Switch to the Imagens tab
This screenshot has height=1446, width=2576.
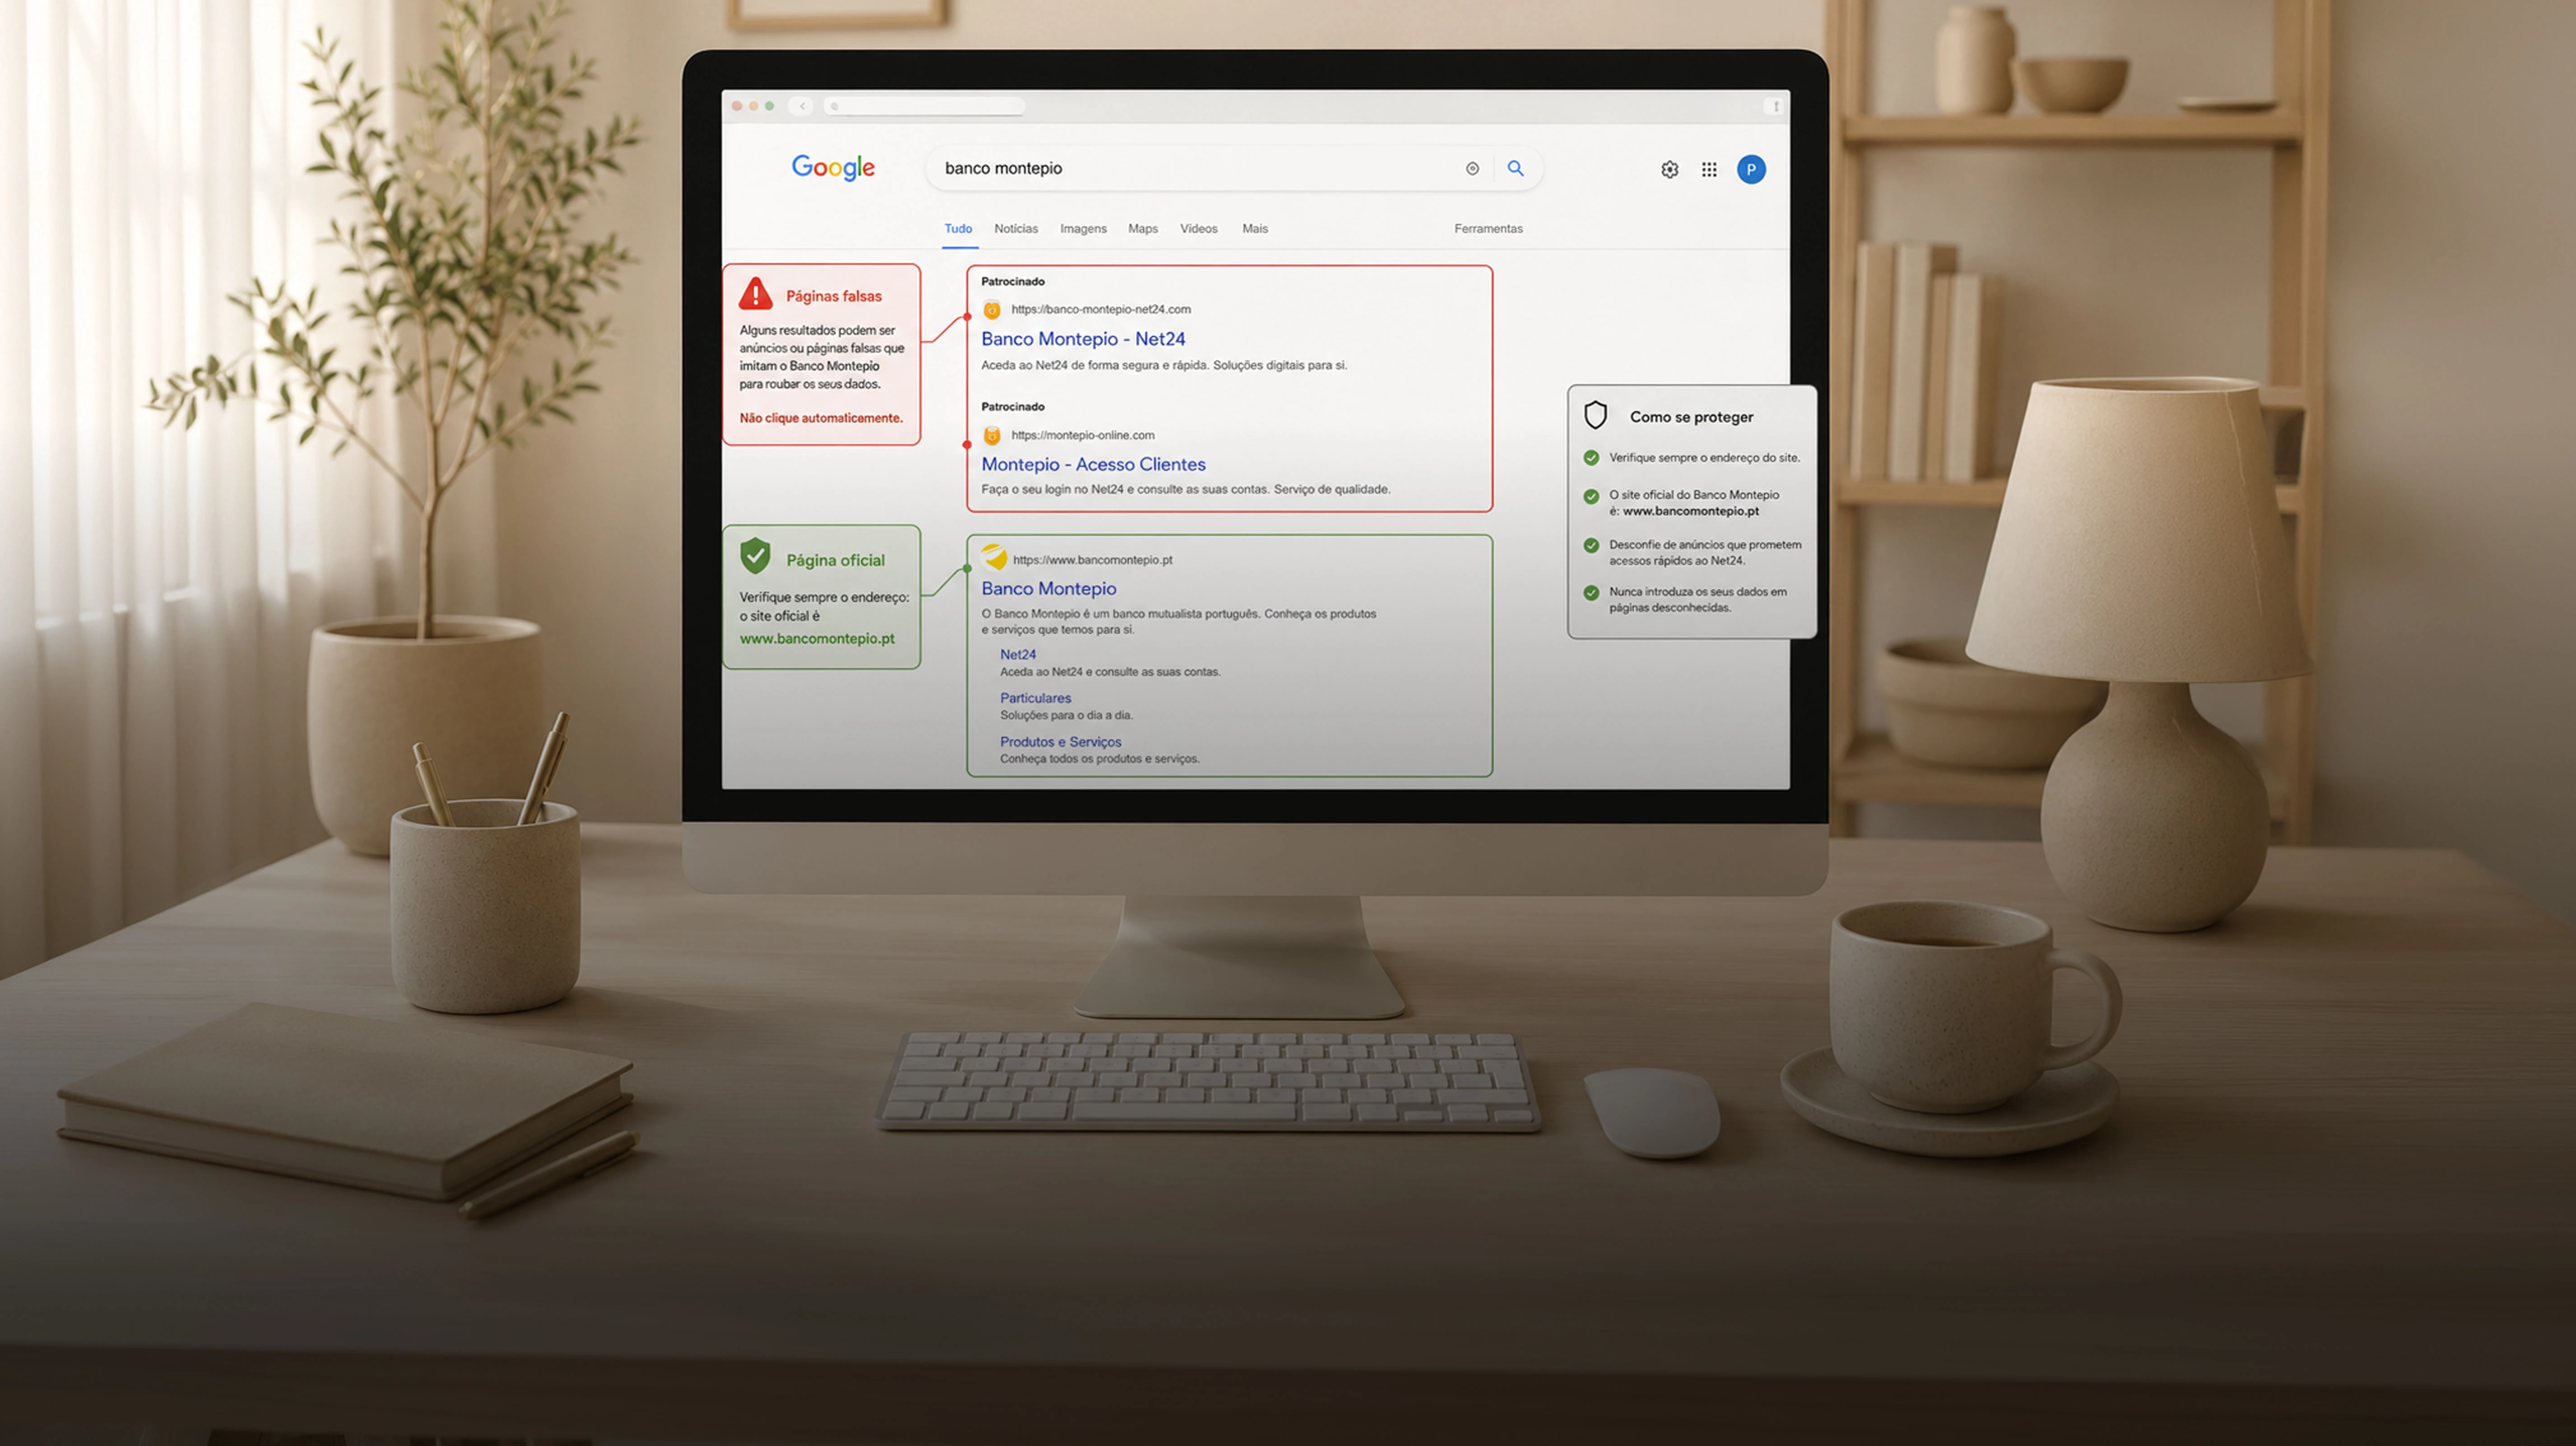click(1083, 229)
